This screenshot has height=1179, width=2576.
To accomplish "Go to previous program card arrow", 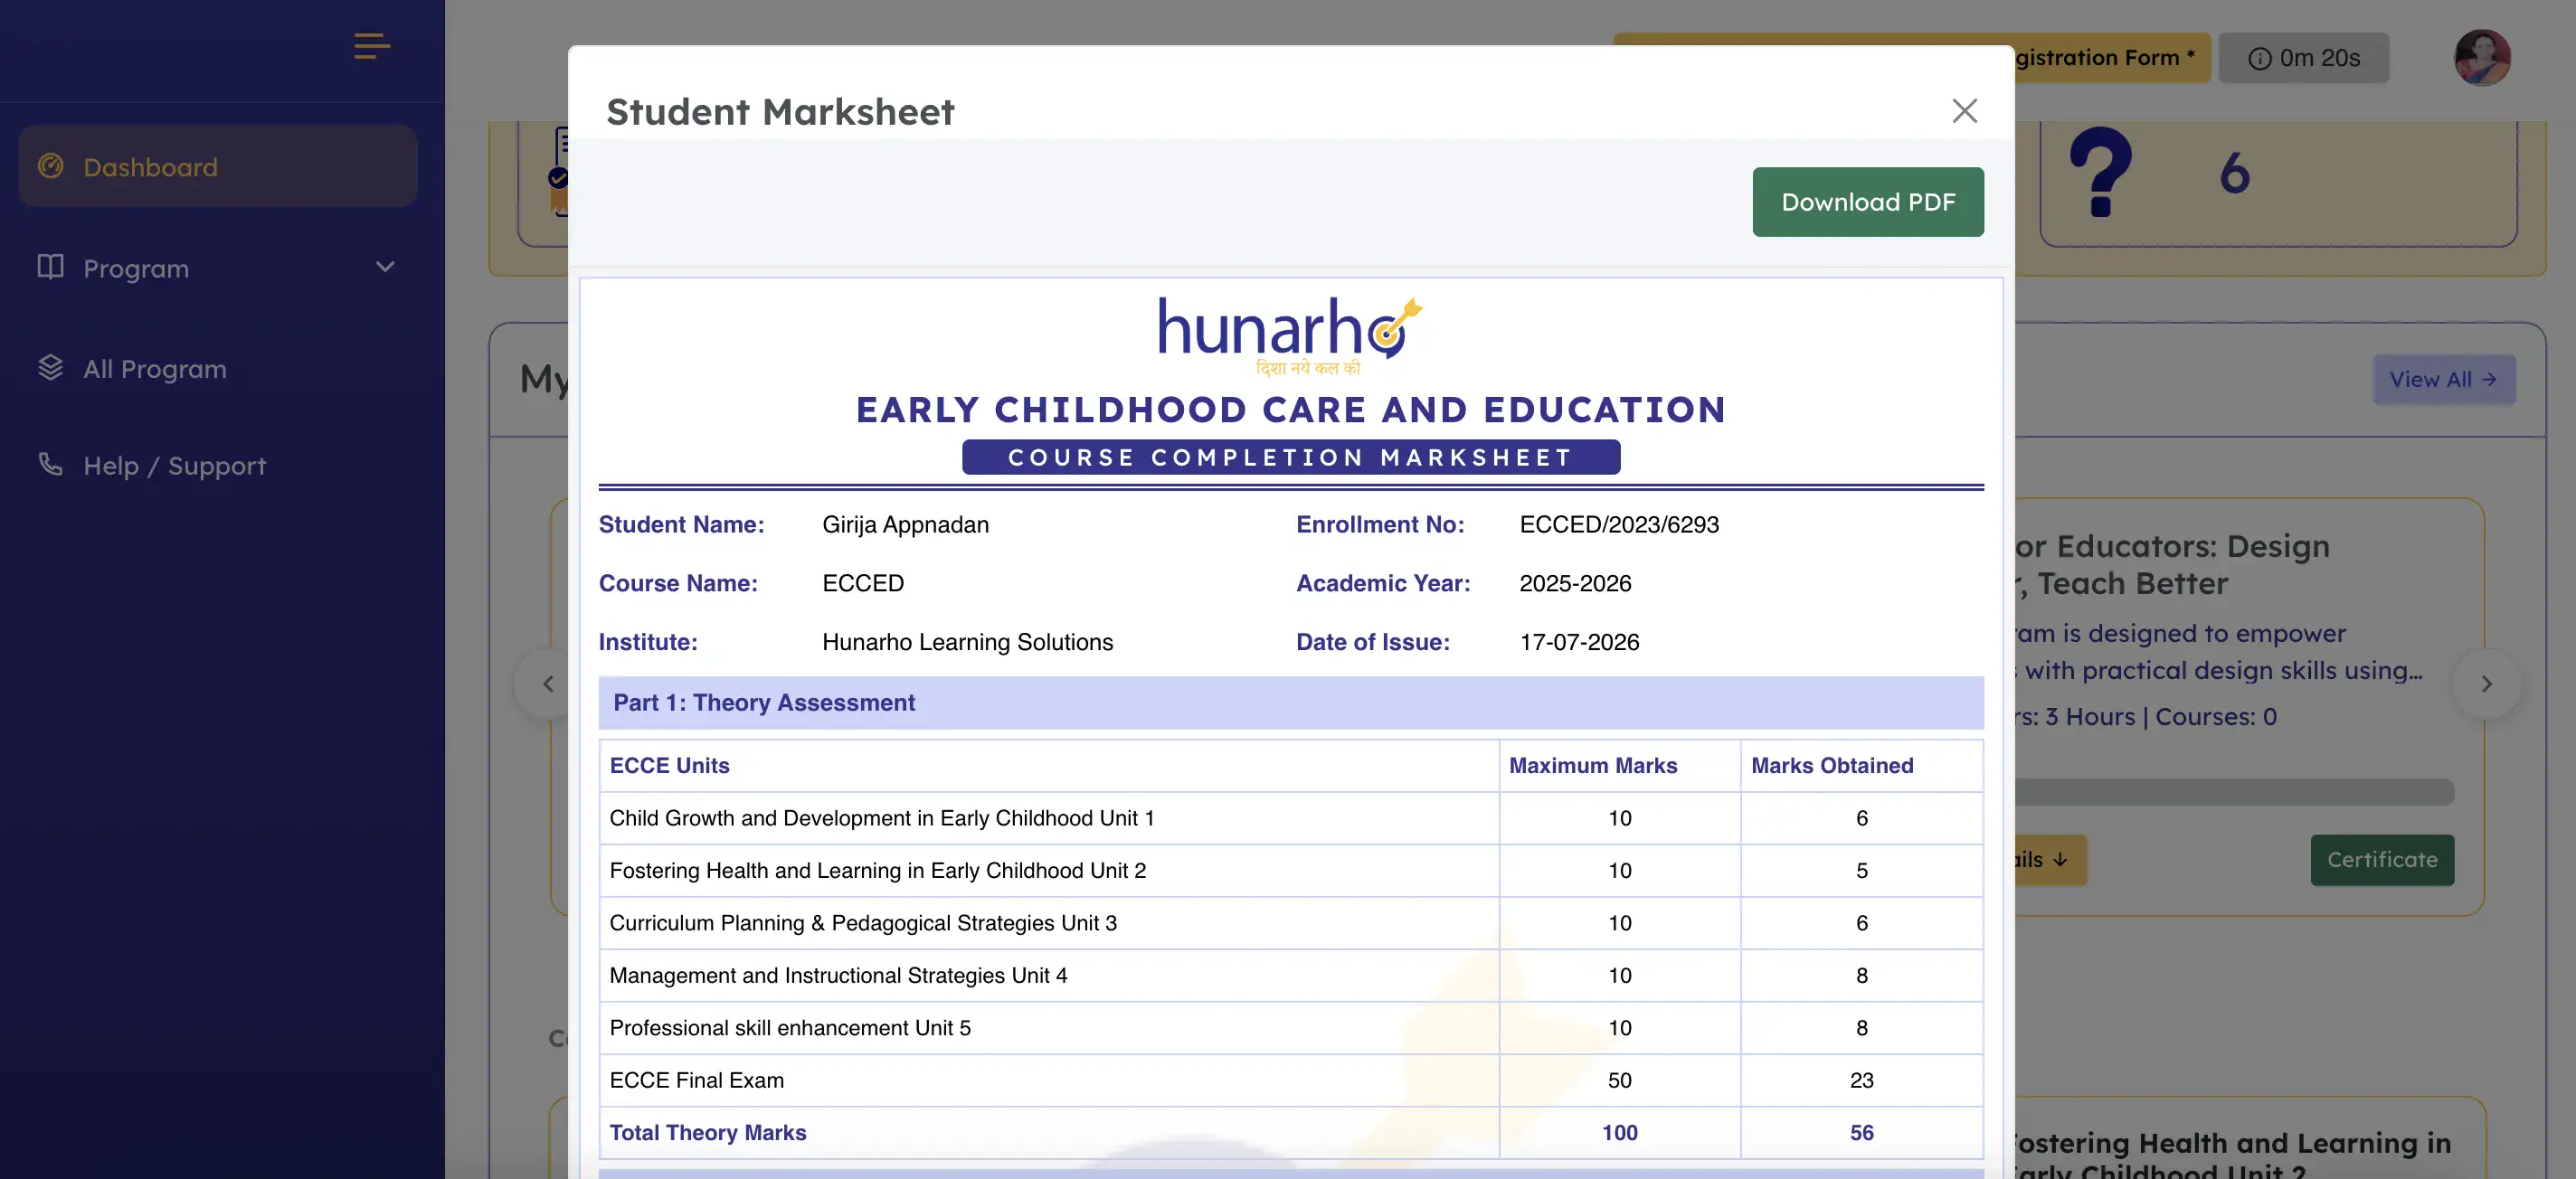I will [x=548, y=684].
